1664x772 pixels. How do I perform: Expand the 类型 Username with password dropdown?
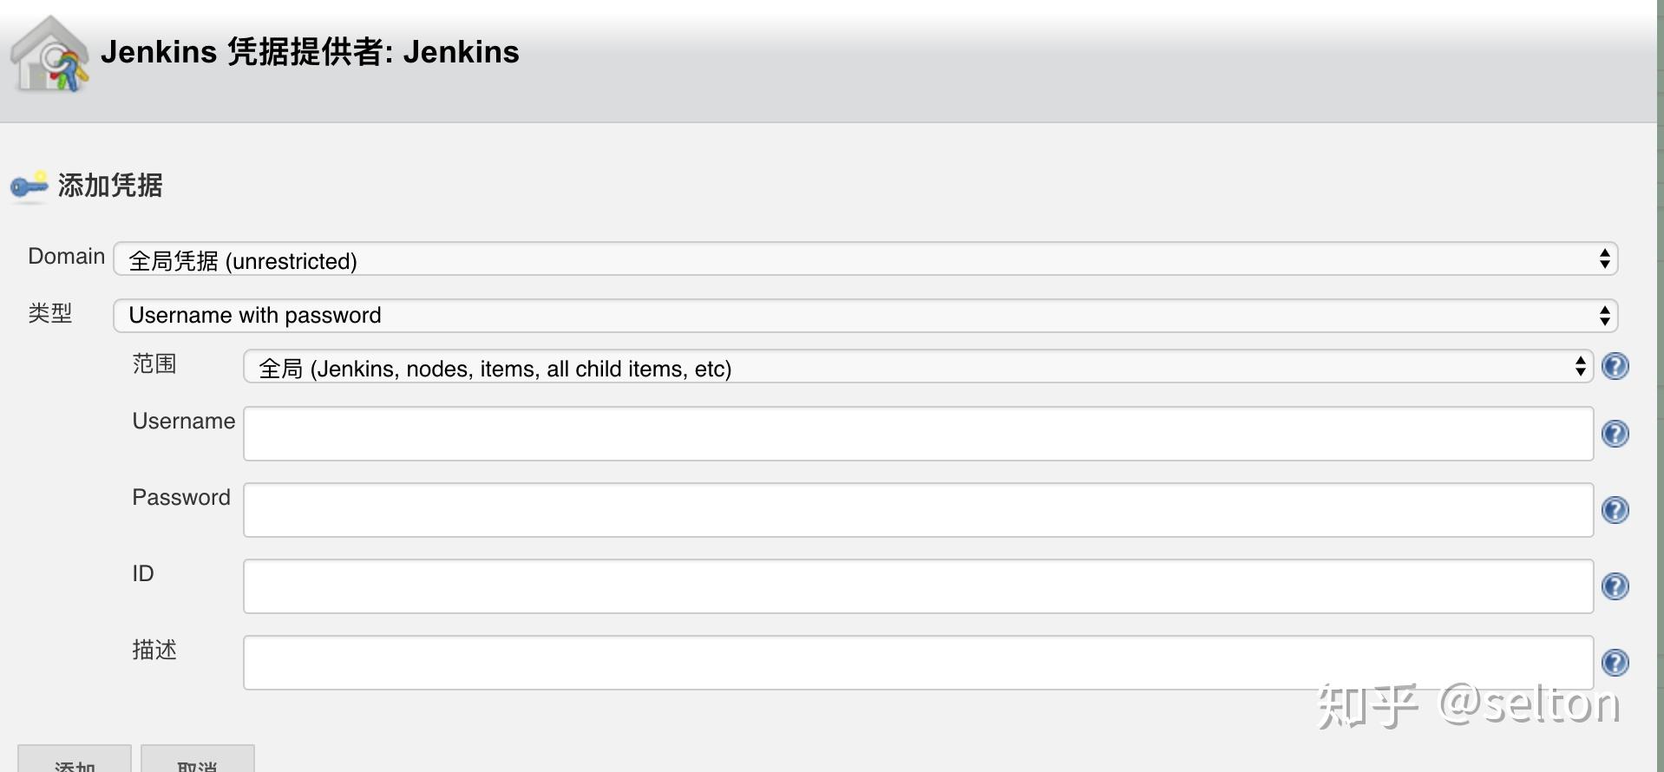865,316
